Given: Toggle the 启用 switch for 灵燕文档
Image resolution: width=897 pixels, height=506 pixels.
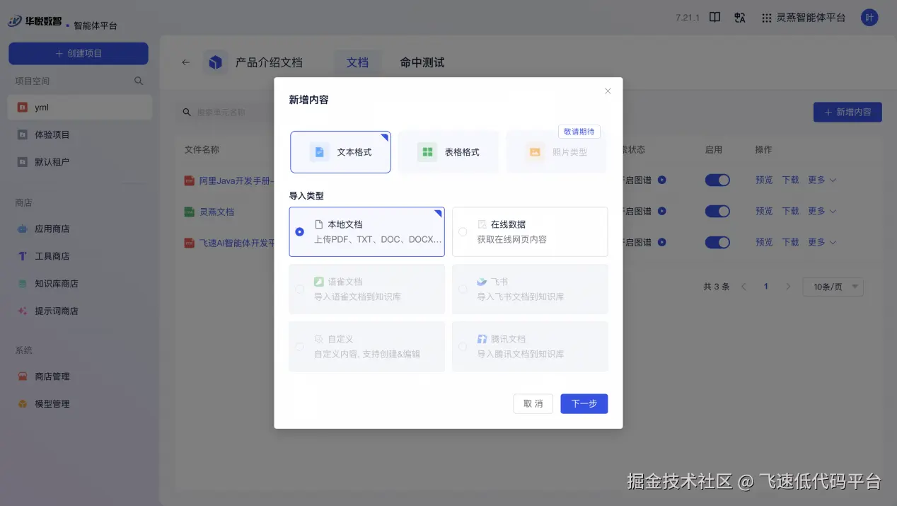Looking at the screenshot, I should [x=717, y=210].
